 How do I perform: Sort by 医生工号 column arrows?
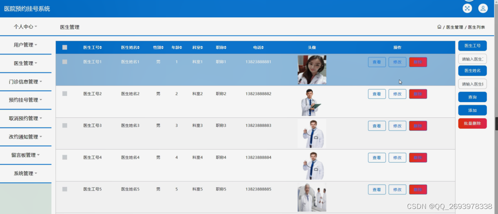click(101, 48)
